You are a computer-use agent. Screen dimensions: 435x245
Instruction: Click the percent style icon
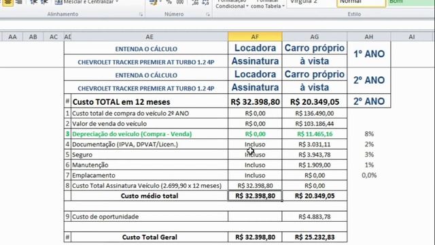[169, 2]
